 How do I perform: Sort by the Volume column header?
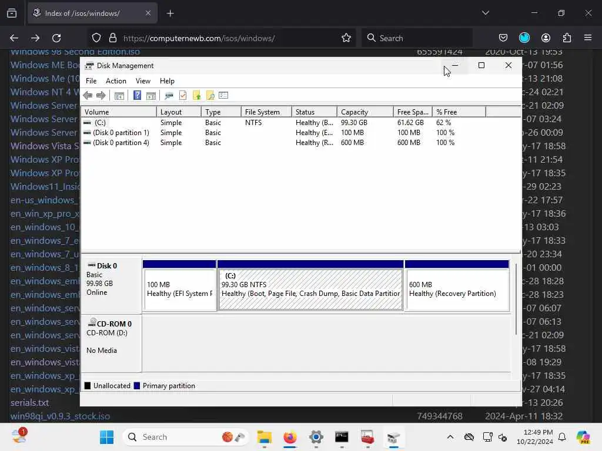(x=119, y=112)
